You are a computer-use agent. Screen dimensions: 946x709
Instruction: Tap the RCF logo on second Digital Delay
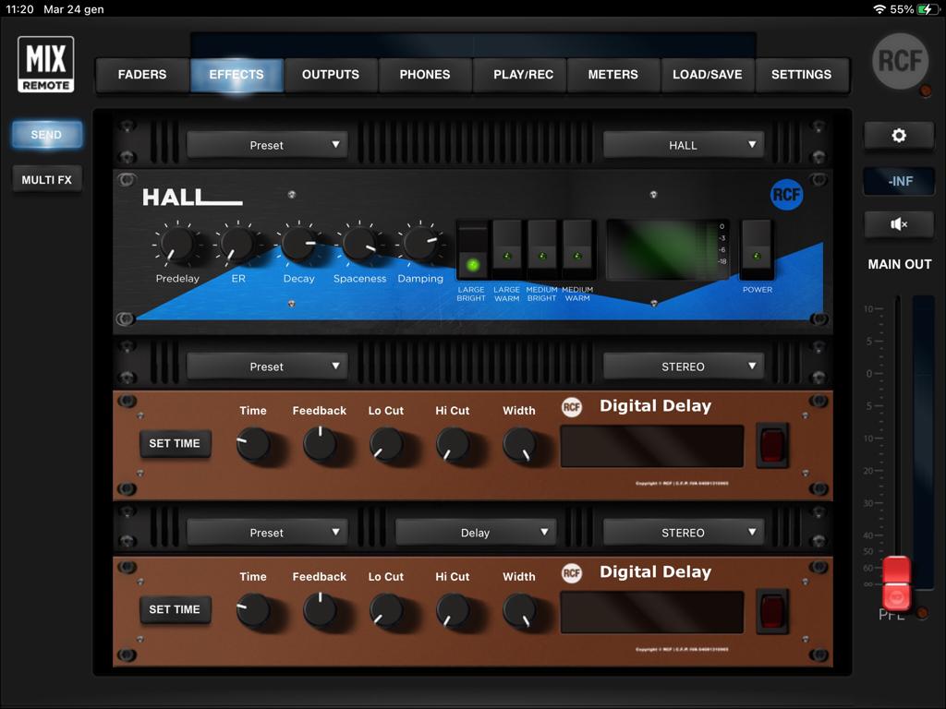click(x=571, y=573)
